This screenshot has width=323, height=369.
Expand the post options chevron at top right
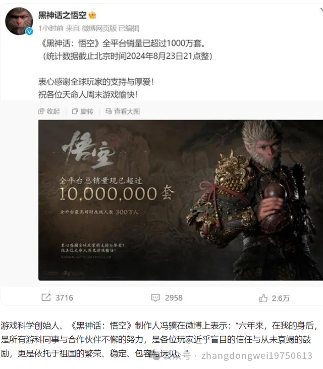321,10
